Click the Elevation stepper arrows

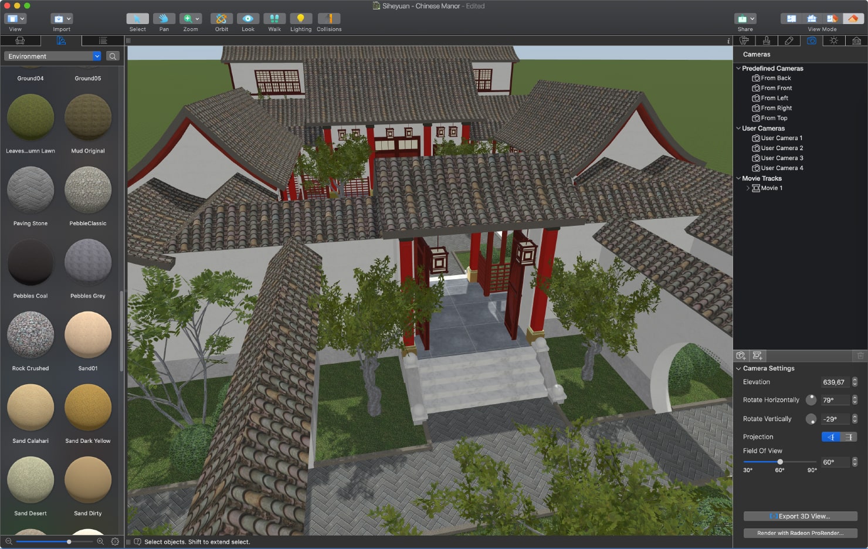tap(855, 382)
